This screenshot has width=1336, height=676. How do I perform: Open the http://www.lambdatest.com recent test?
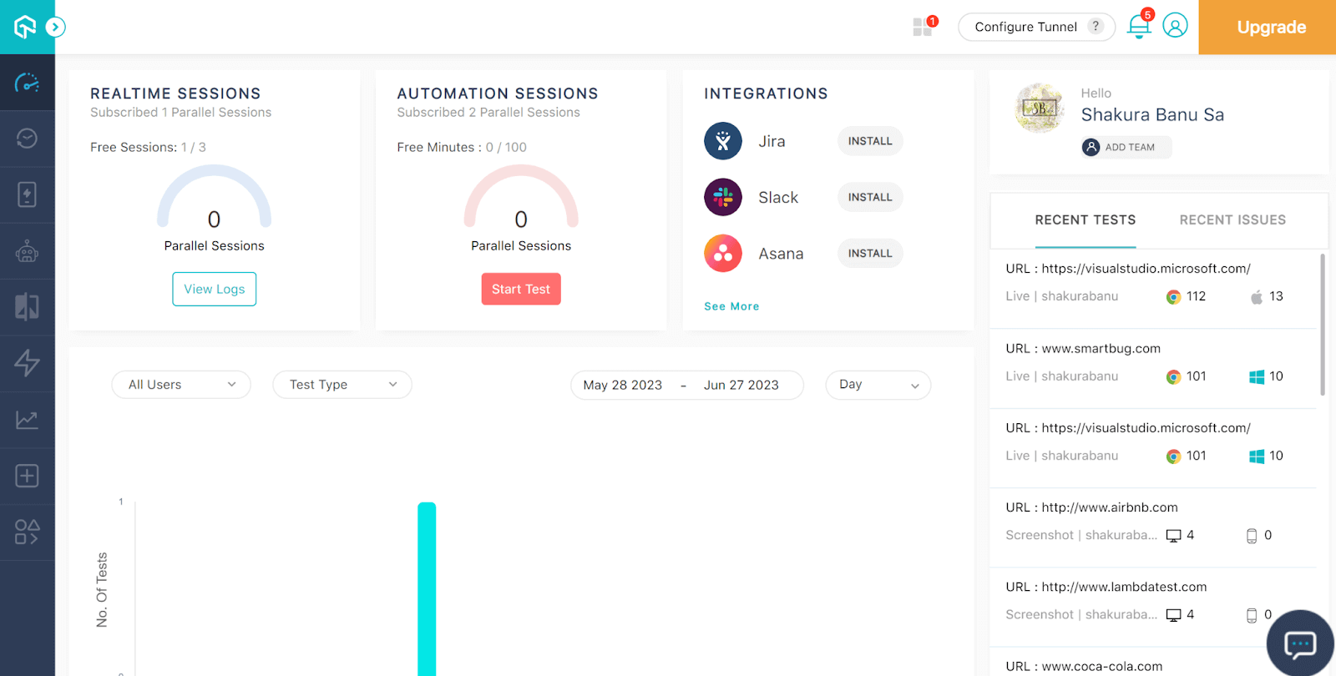[1153, 607]
